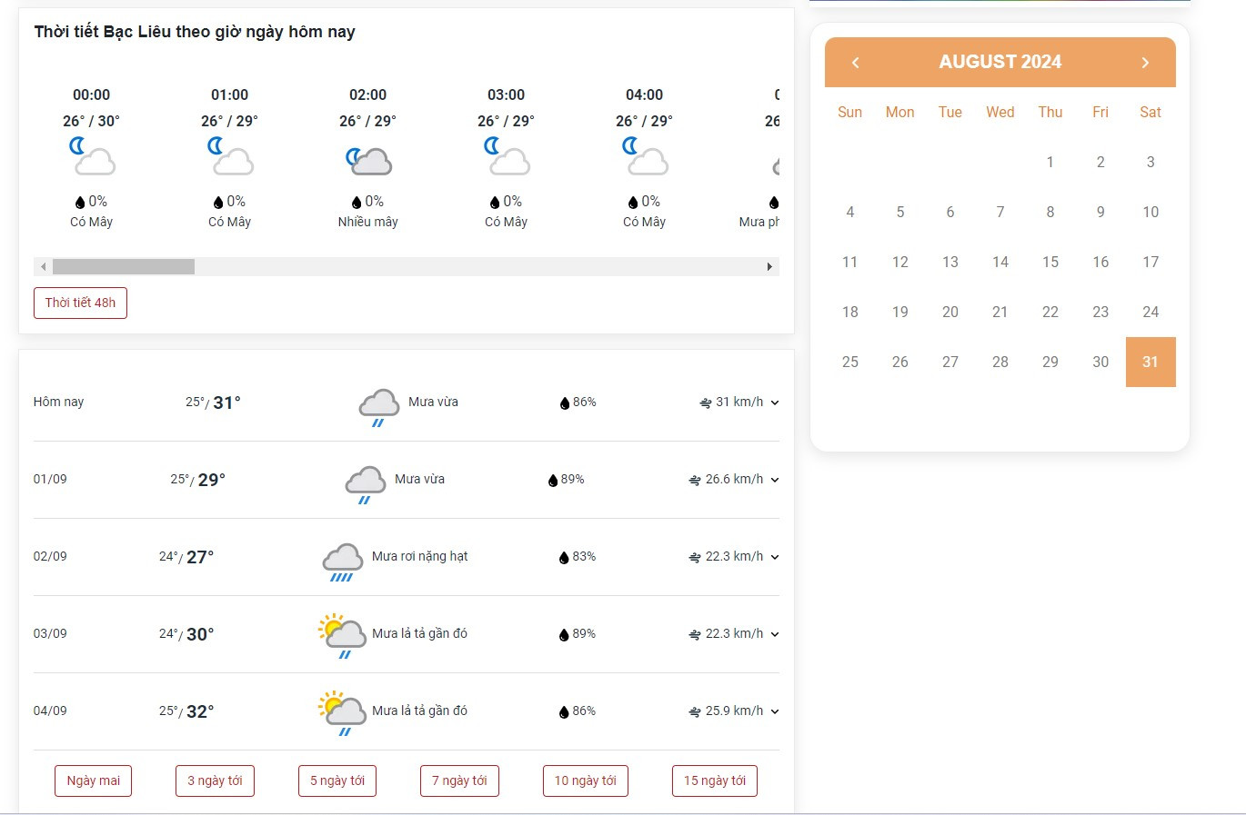The width and height of the screenshot is (1246, 815).
Task: Click the 25°/ 31° temperature for Hôm nay
Action: tap(214, 403)
